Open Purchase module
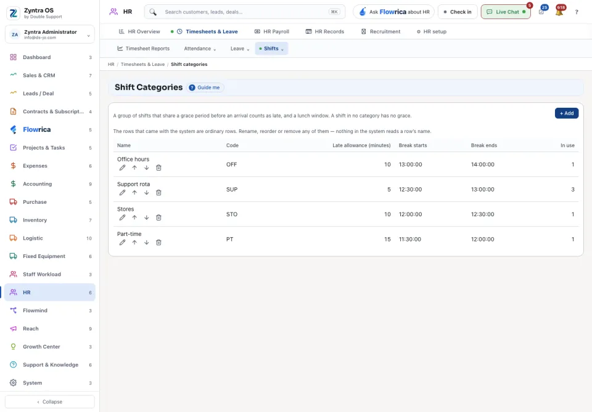The width and height of the screenshot is (592, 412). coord(50,202)
